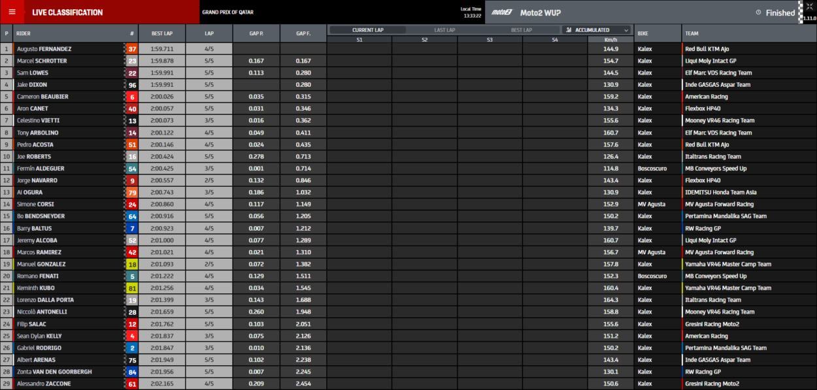Select rider Sam LOWES

(x=33, y=73)
